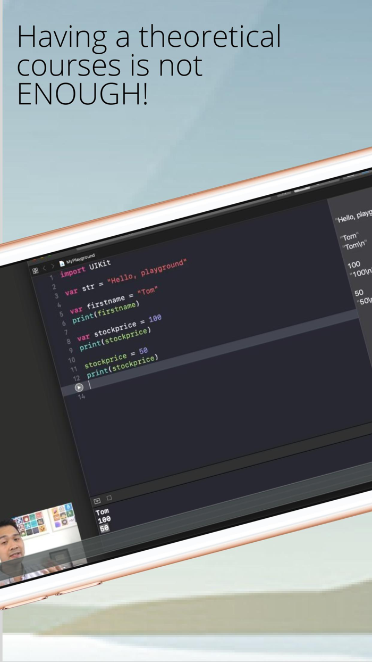Click line number 14 in the gutter
Screen dimensions: 372x662
(81, 396)
